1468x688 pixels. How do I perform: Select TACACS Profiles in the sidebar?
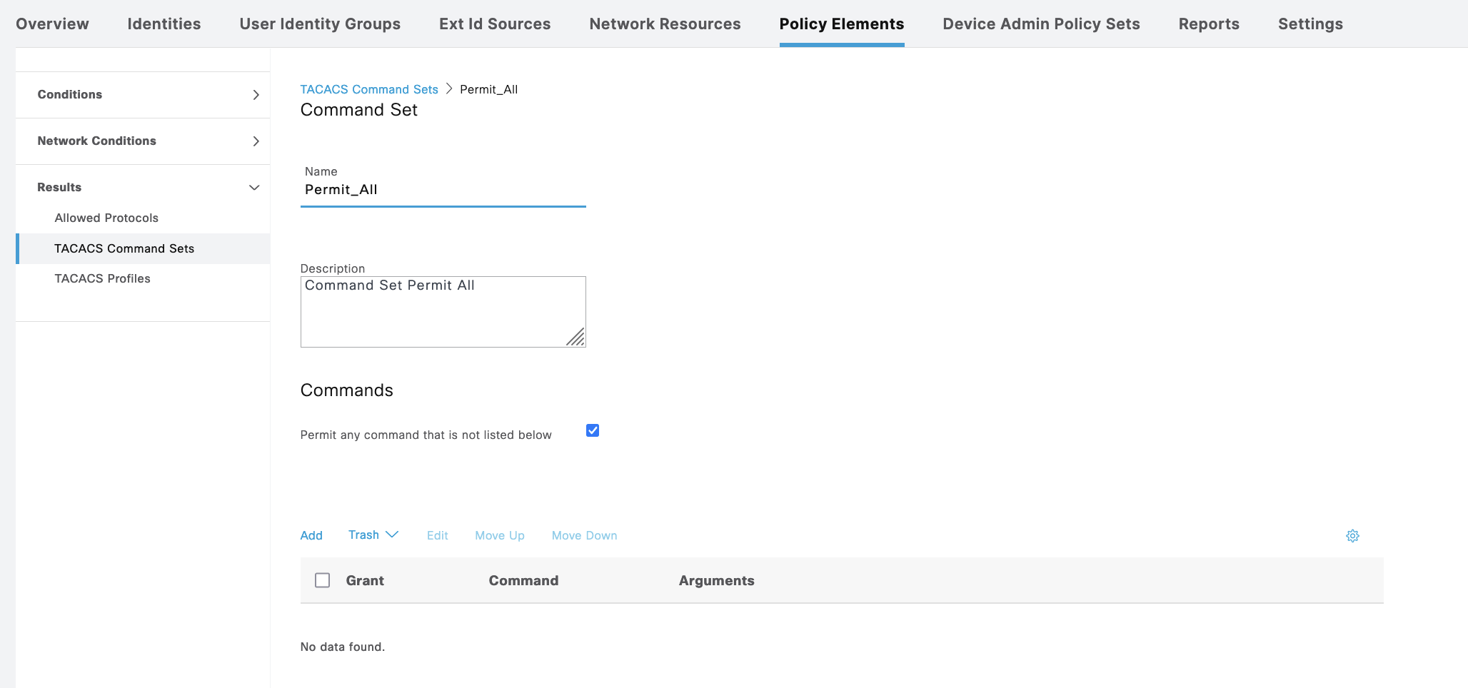point(103,279)
